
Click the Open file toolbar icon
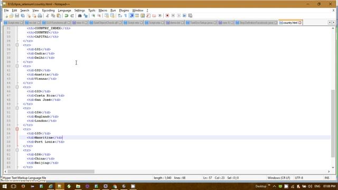(12, 16)
